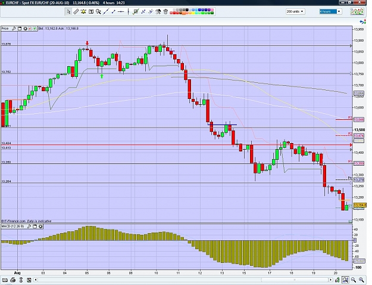This screenshot has width=372, height=285.
Task: Click the green-check chart object tool
Action: coord(136,11)
